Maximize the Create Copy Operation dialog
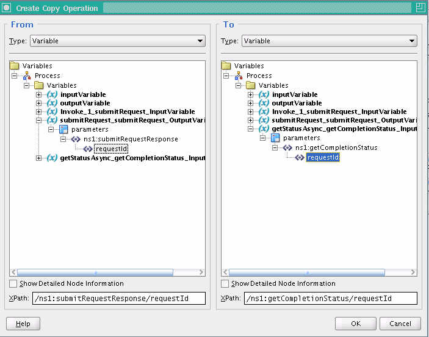 420,7
